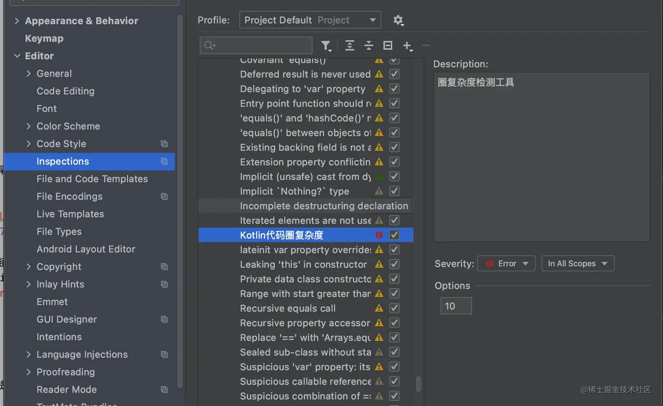Open the In All Scopes dropdown
663x406 pixels.
[x=577, y=264]
